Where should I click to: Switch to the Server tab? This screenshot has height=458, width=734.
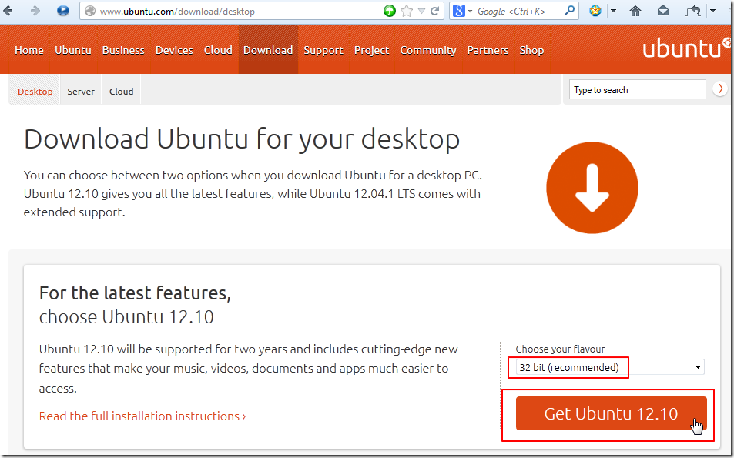click(81, 92)
